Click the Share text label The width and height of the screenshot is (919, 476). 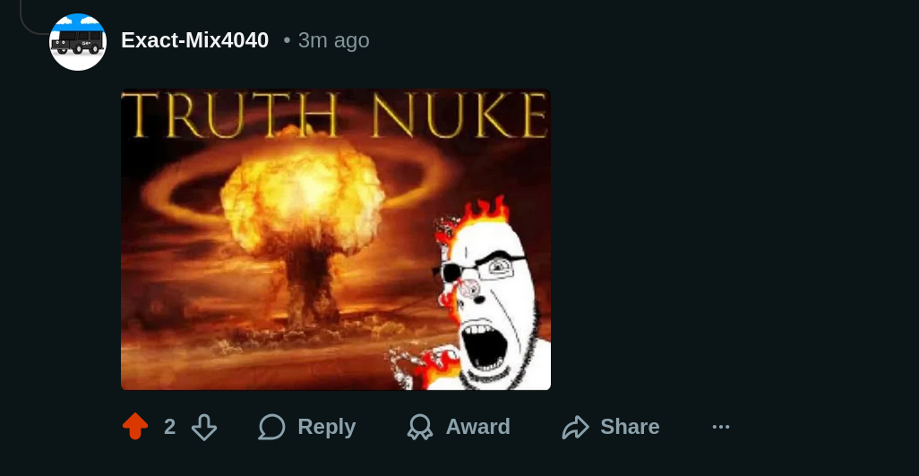pos(630,427)
